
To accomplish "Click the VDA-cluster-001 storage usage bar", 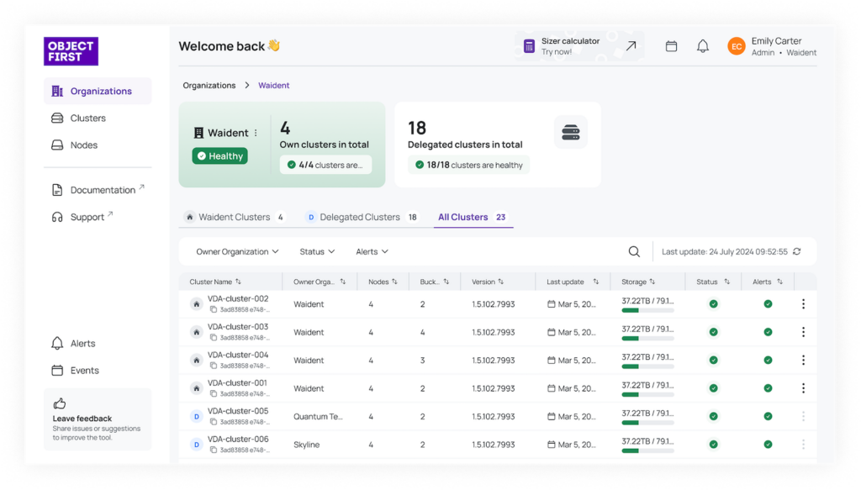I will [647, 394].
